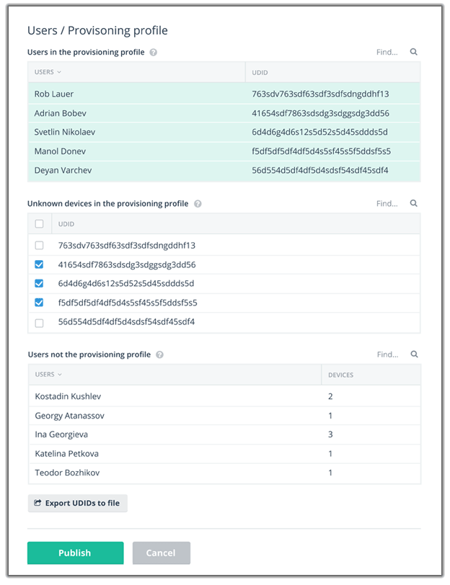The image size is (450, 585).
Task: Click the Cancel button
Action: pyautogui.click(x=161, y=553)
